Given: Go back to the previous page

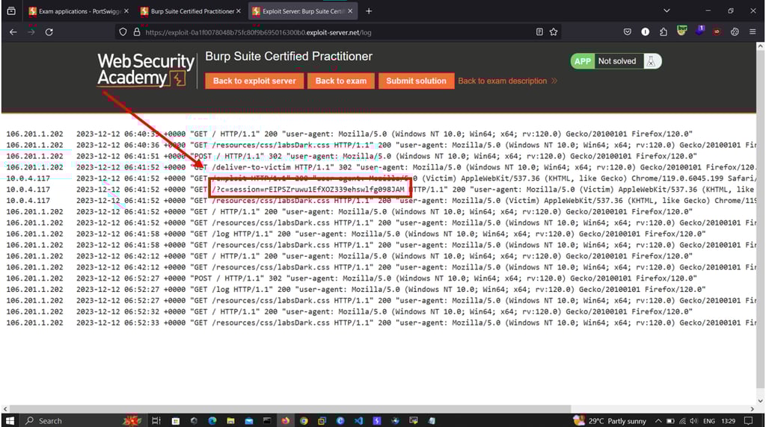Looking at the screenshot, I should point(13,31).
